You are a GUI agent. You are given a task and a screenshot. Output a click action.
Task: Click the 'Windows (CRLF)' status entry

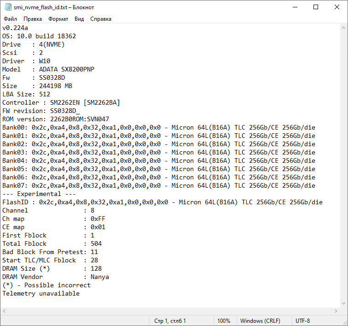(x=260, y=321)
